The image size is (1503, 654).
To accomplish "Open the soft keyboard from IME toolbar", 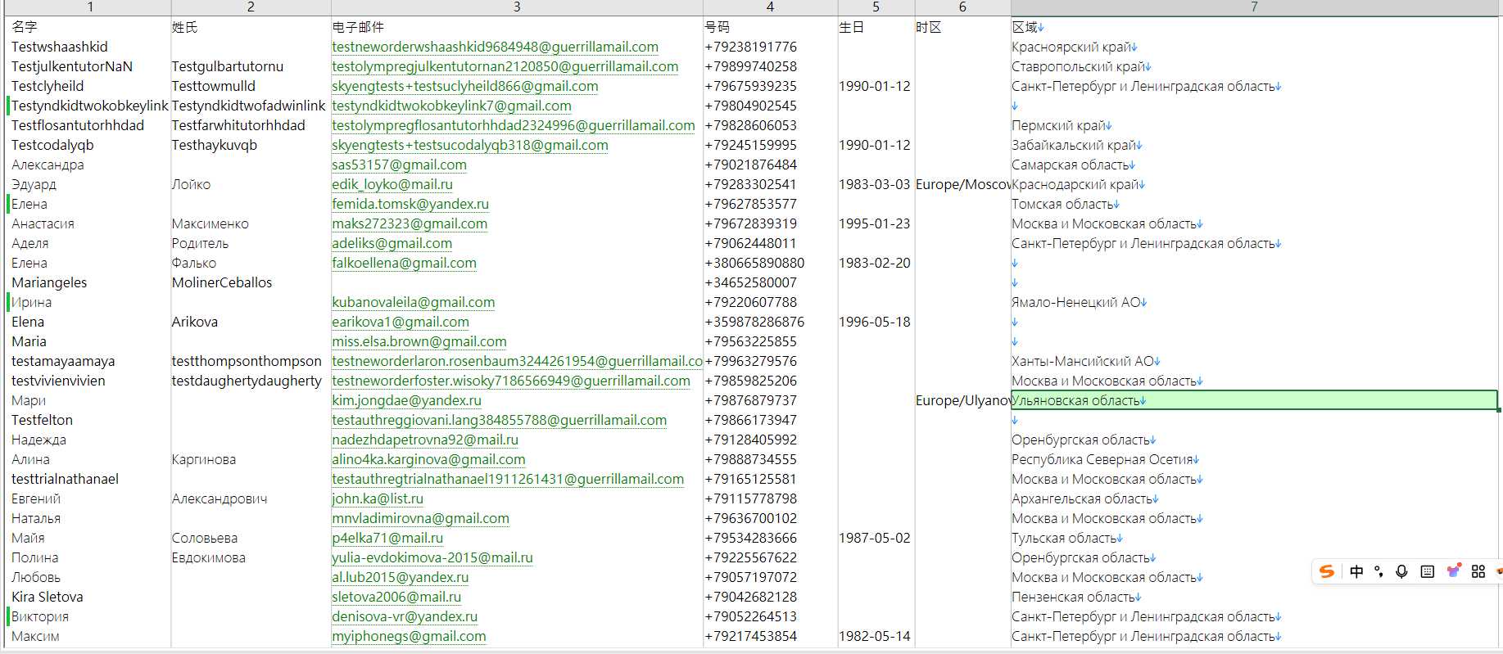I will 1428,571.
